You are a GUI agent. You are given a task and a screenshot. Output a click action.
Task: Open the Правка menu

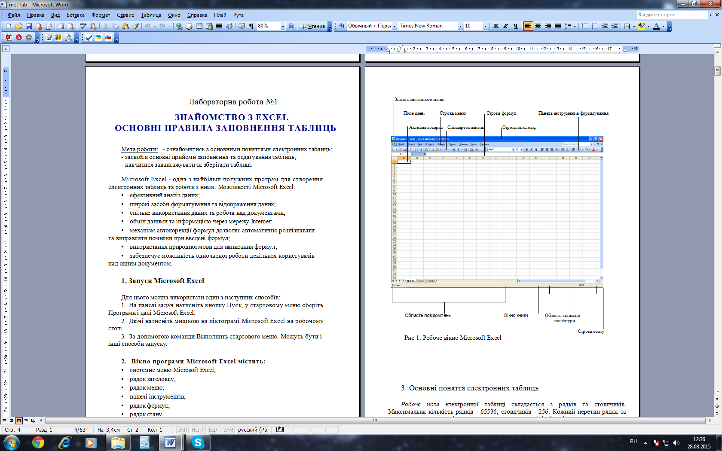coord(35,15)
